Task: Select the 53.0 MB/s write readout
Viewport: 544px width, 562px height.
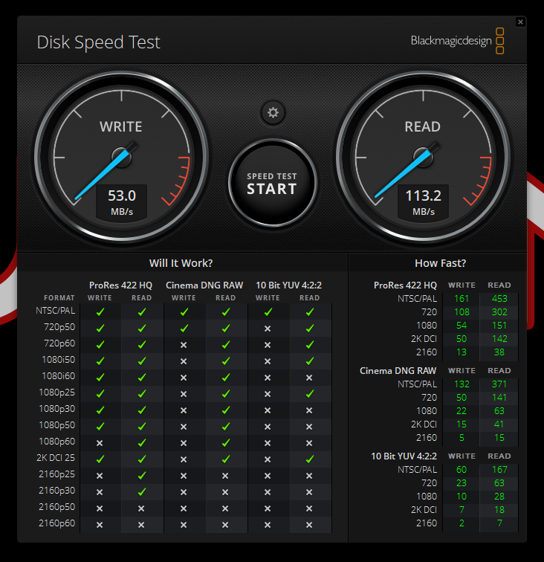Action: pos(121,201)
